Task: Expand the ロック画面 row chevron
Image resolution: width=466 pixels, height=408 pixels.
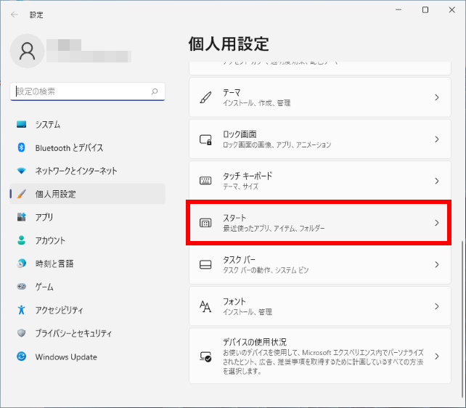Action: click(436, 139)
